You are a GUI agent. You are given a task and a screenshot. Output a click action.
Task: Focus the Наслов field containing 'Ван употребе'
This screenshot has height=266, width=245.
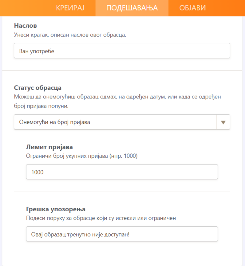pos(122,51)
